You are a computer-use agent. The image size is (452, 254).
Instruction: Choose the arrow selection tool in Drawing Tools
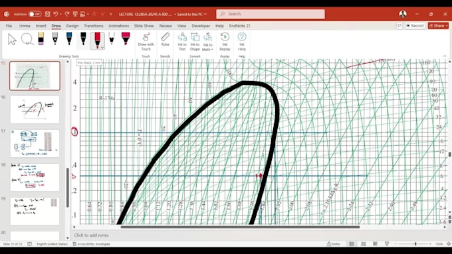point(12,39)
